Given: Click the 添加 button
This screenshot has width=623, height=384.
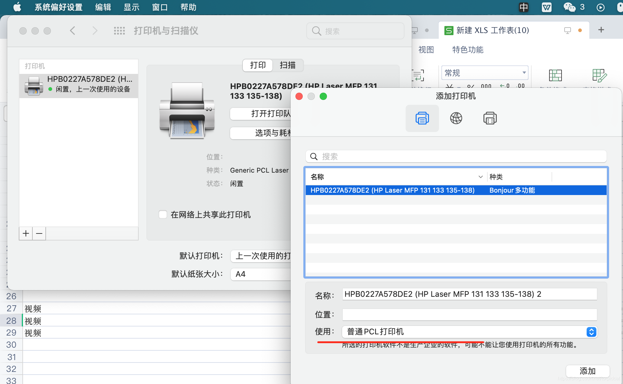Looking at the screenshot, I should click(587, 371).
